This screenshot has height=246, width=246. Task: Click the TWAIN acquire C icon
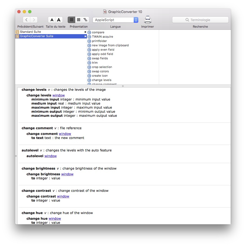click(x=89, y=37)
